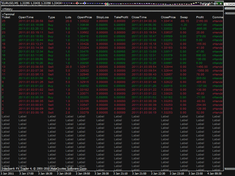This screenshot has height=176, width=235.
Task: Click open time 2011.01.03 15:44
Action: click(x=31, y=40)
